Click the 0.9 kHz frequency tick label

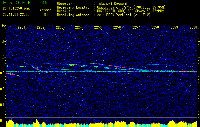click(3, 73)
